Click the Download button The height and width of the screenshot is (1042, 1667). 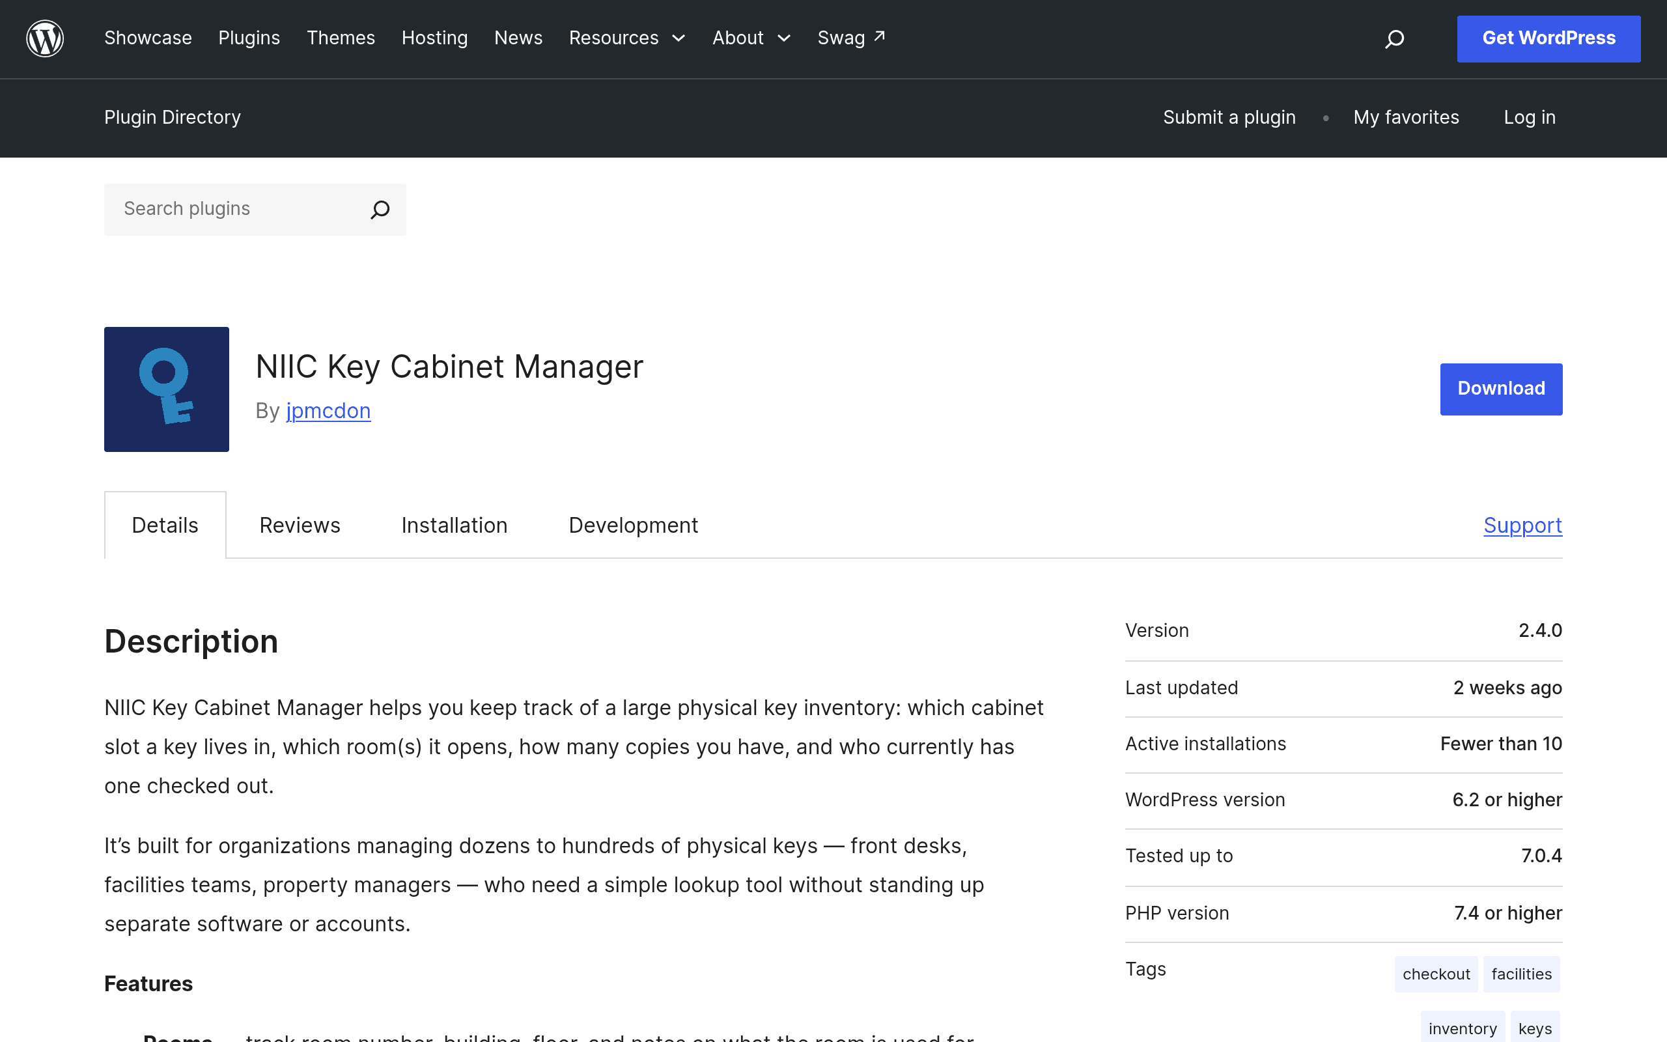1501,389
